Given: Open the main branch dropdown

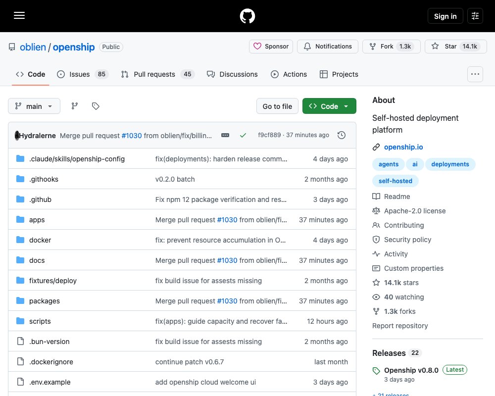Looking at the screenshot, I should (x=34, y=106).
